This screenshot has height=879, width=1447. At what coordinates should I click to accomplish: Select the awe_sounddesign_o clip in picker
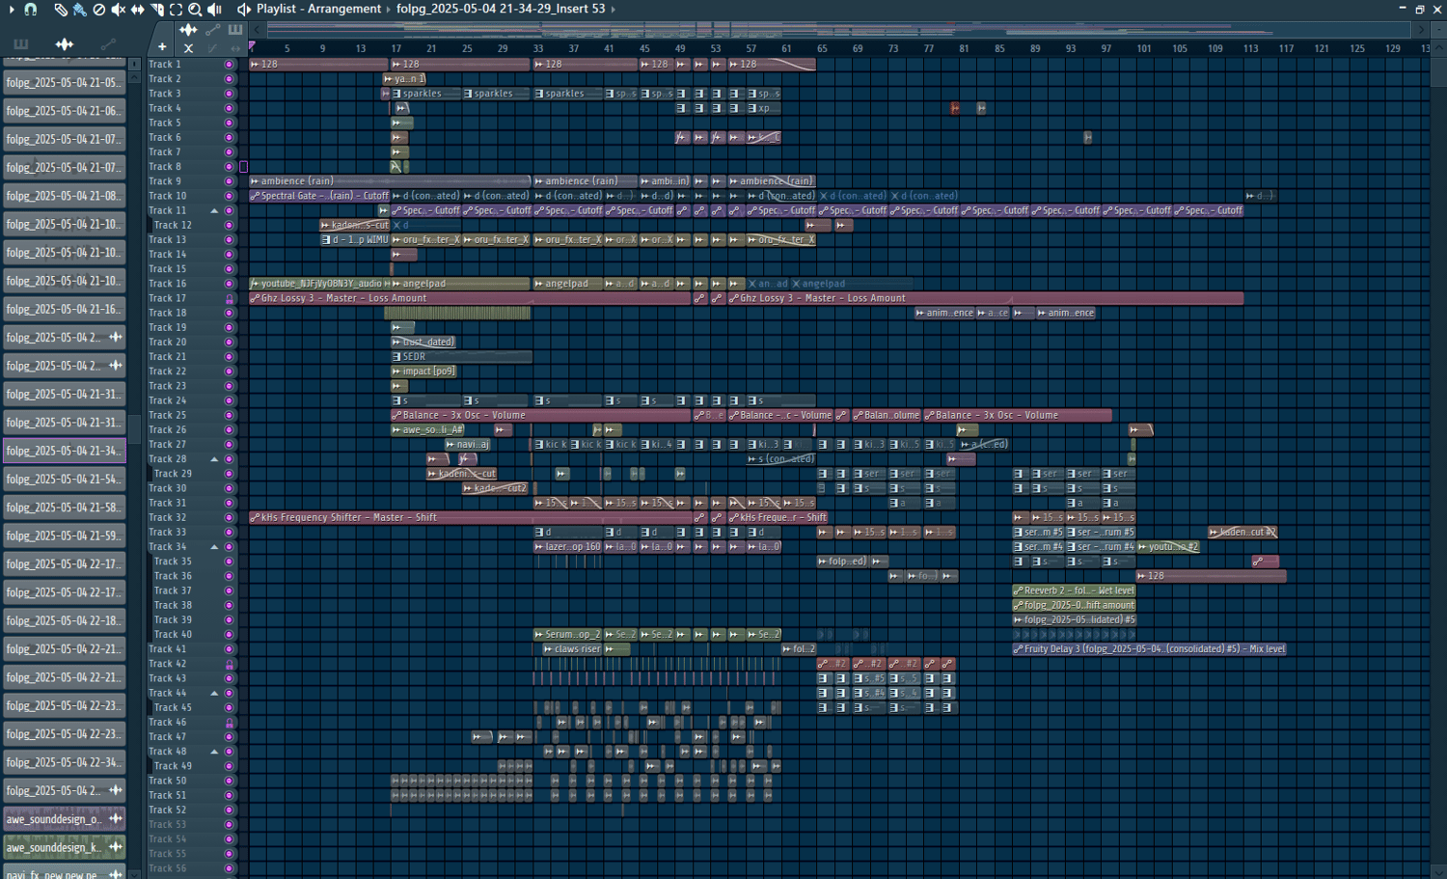click(65, 819)
